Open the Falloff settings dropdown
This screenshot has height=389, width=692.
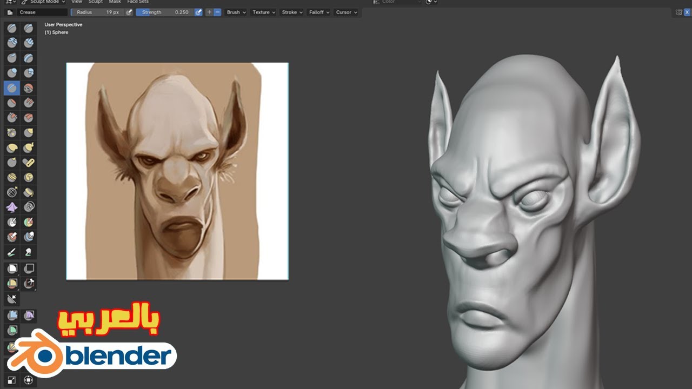(x=320, y=12)
